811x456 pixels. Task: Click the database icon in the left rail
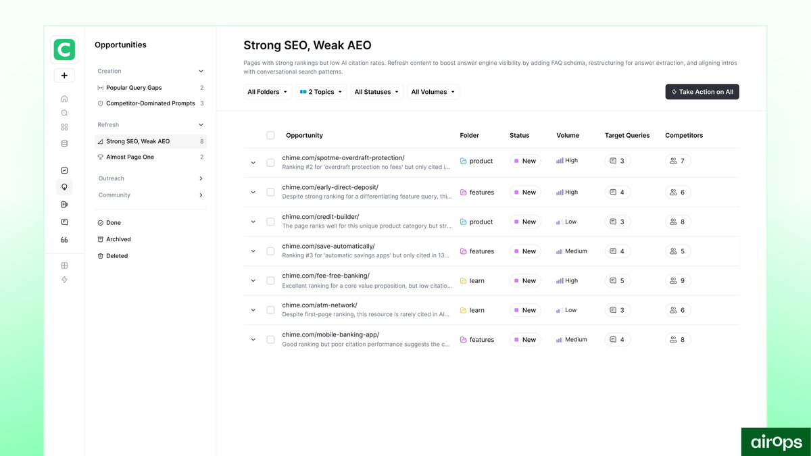[64, 143]
